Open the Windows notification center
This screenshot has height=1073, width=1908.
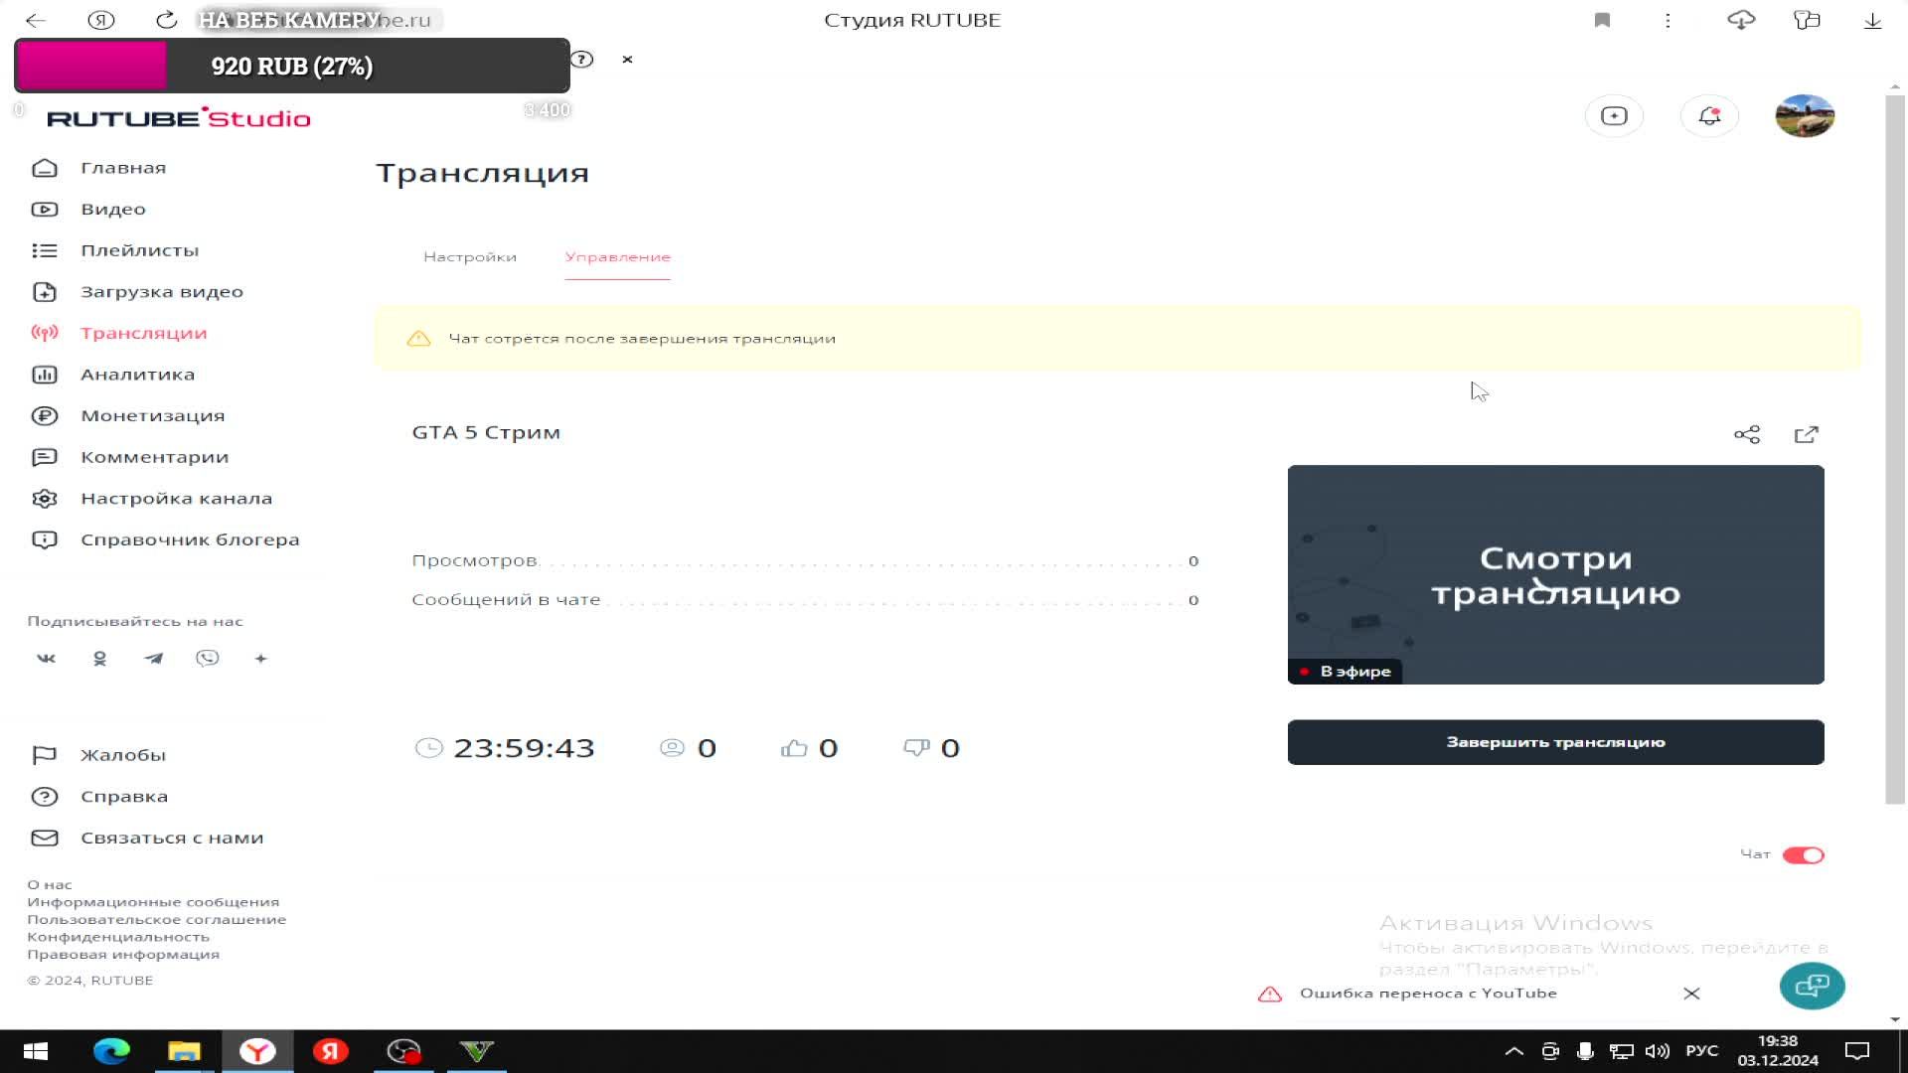(1856, 1051)
